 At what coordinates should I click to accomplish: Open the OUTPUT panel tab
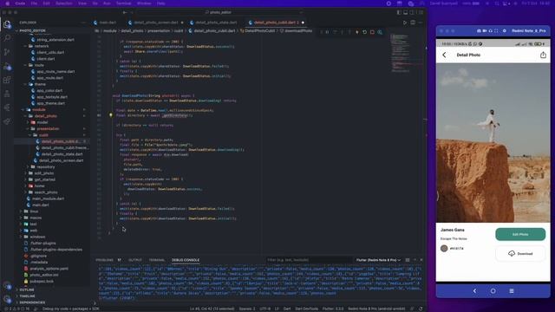[x=135, y=260]
